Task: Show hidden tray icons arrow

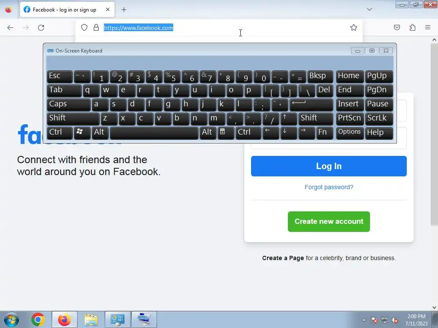Action: pyautogui.click(x=364, y=320)
